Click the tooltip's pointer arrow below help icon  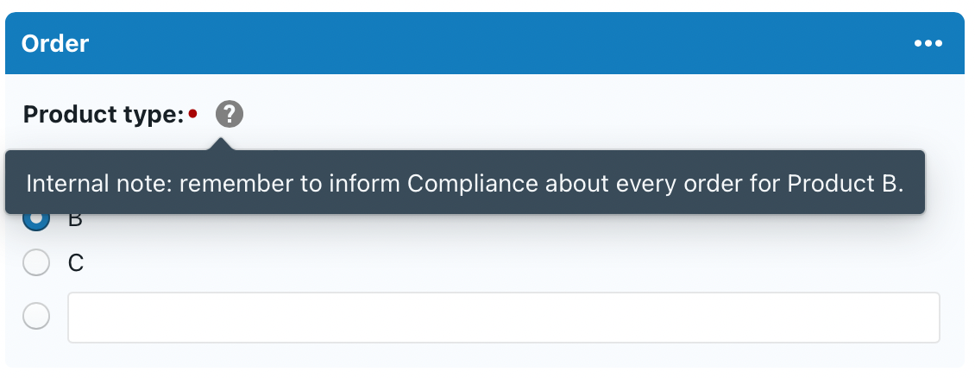[222, 143]
